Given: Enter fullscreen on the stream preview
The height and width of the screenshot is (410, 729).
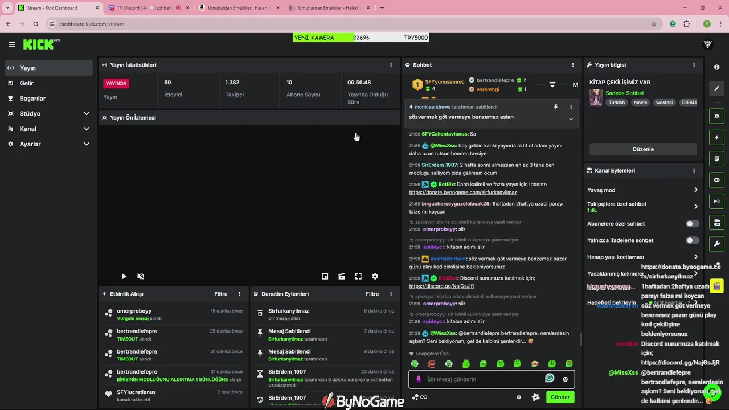Looking at the screenshot, I should (358, 276).
